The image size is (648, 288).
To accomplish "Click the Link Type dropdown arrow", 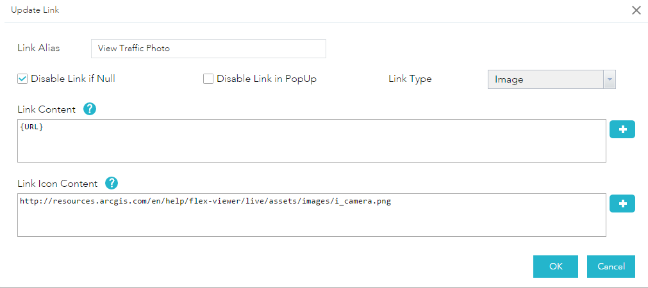I will pyautogui.click(x=610, y=79).
